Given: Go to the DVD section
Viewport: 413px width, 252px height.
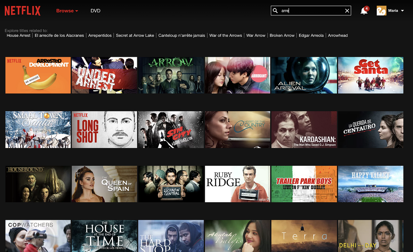Looking at the screenshot, I should (x=96, y=11).
